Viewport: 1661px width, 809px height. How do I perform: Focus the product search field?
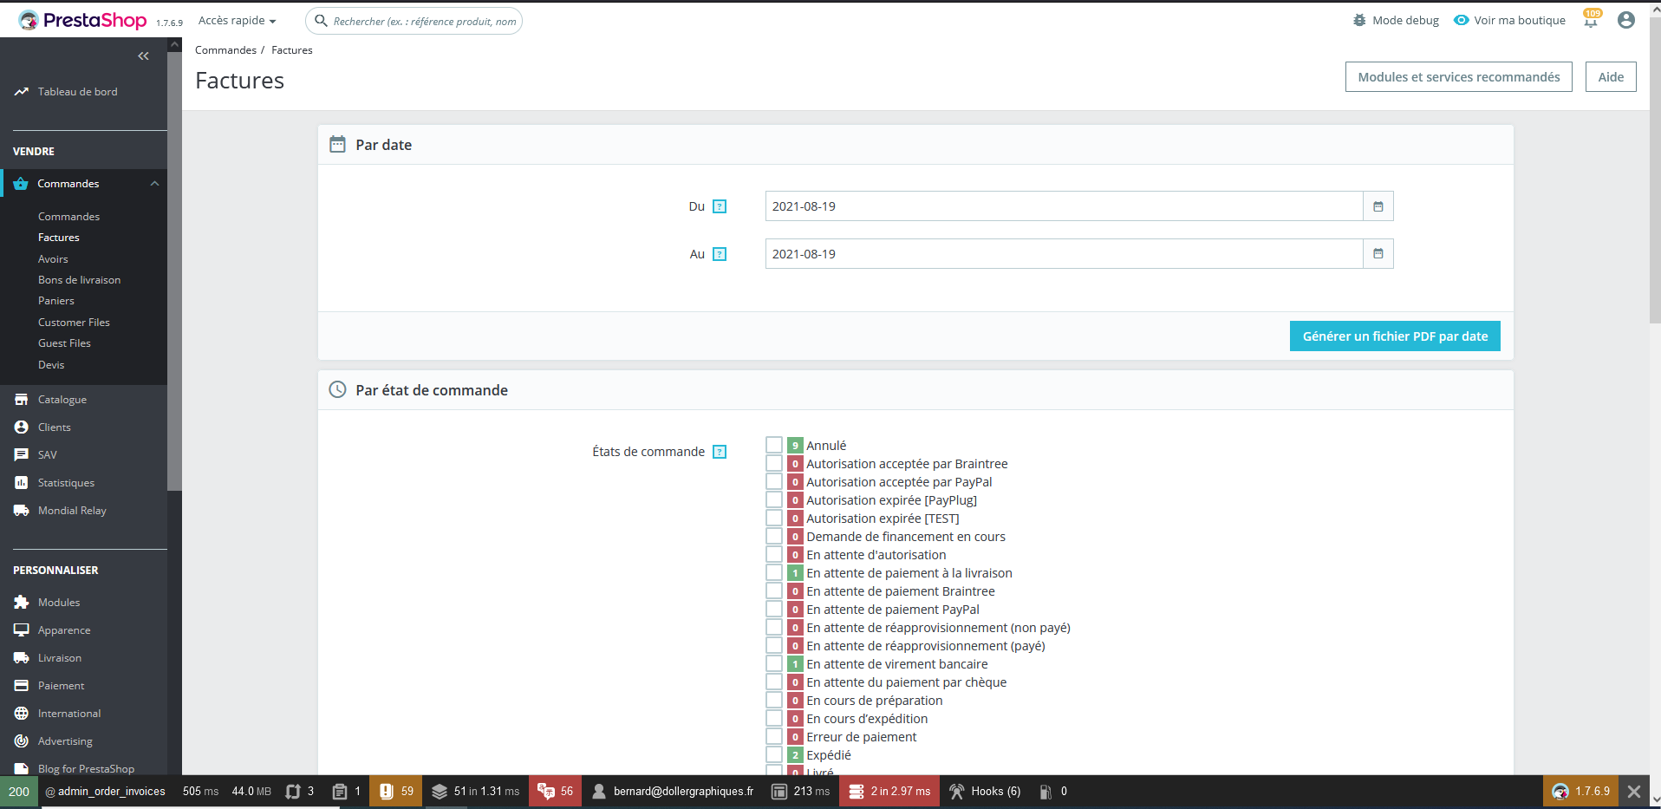[x=414, y=21]
